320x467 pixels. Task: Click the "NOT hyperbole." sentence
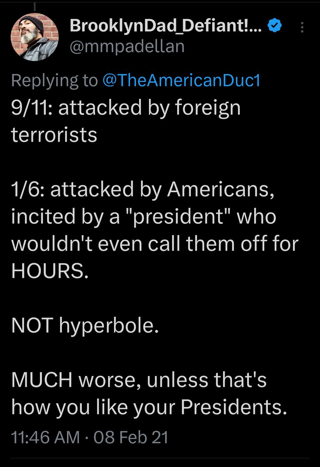point(85,326)
